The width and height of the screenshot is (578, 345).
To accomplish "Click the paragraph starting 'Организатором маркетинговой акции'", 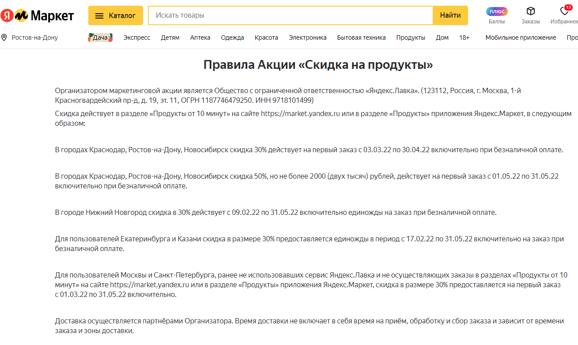I will point(288,95).
